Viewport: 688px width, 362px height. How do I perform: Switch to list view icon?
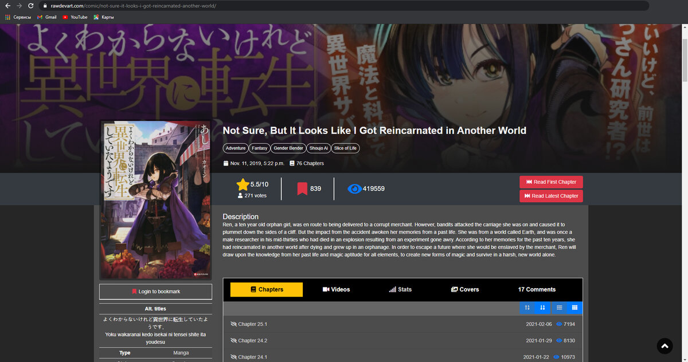[559, 308]
